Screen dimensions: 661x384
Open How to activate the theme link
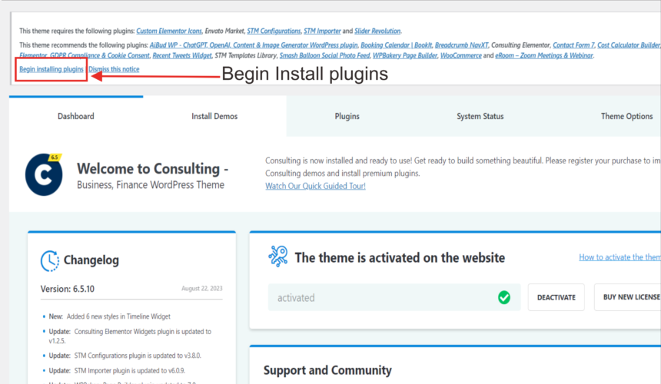pos(619,257)
